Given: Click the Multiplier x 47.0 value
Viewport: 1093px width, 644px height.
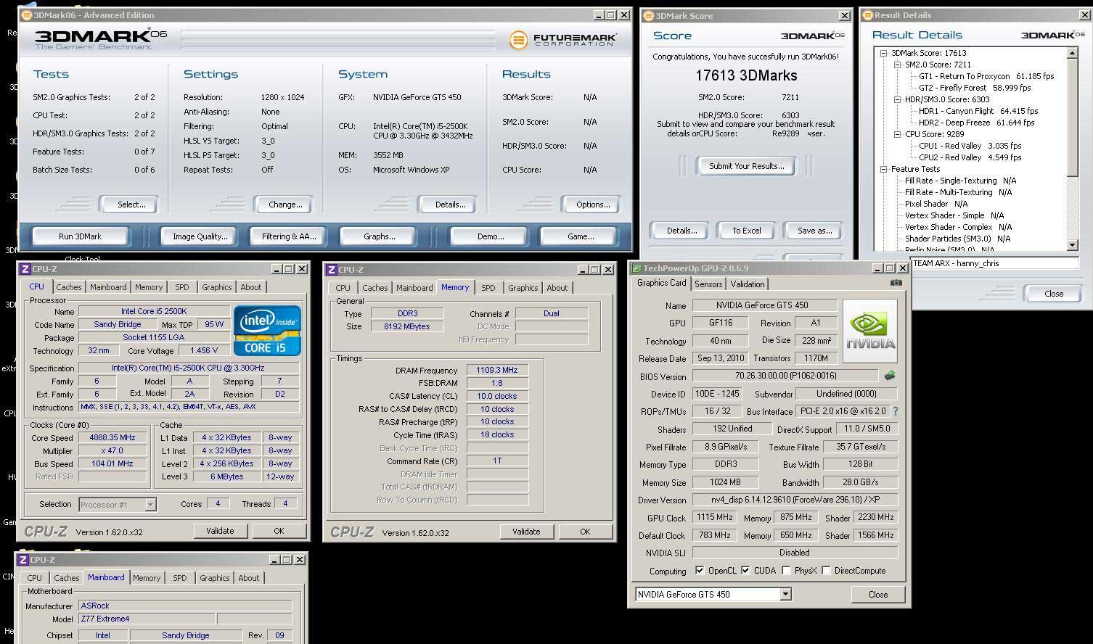Looking at the screenshot, I should [x=114, y=451].
